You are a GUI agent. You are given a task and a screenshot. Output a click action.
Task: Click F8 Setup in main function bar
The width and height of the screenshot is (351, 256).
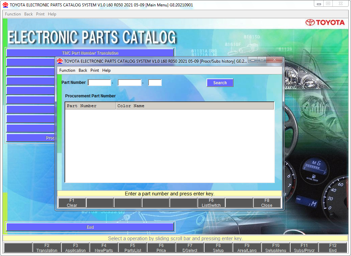[x=218, y=248]
